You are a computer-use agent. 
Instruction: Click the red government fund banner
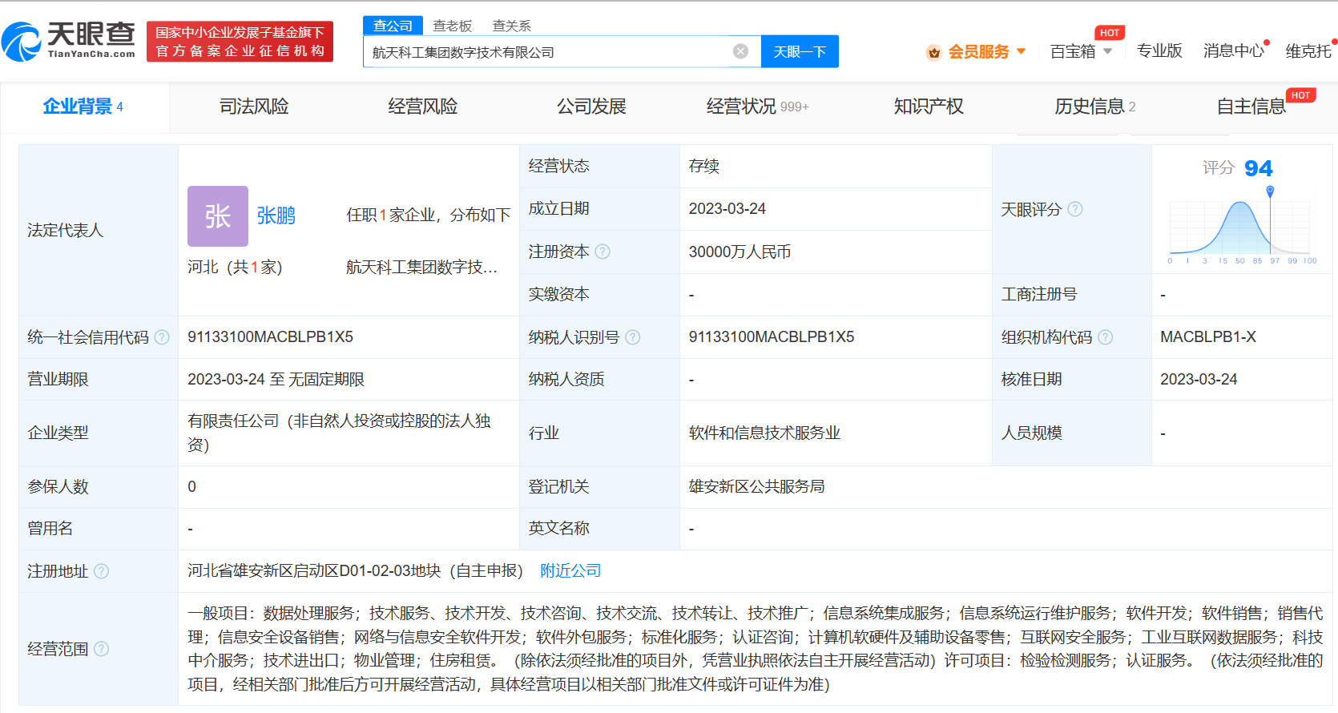240,42
